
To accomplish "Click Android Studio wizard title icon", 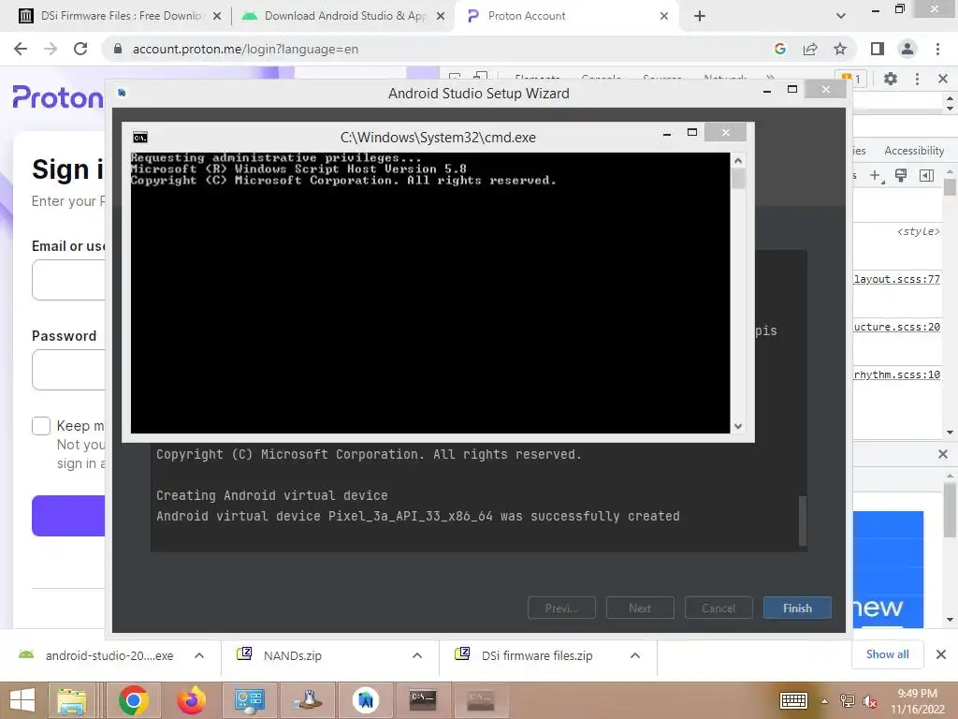I will tap(122, 93).
